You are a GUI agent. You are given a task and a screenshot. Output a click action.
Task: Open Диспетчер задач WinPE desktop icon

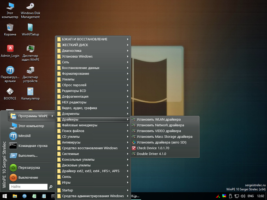pos(30,53)
